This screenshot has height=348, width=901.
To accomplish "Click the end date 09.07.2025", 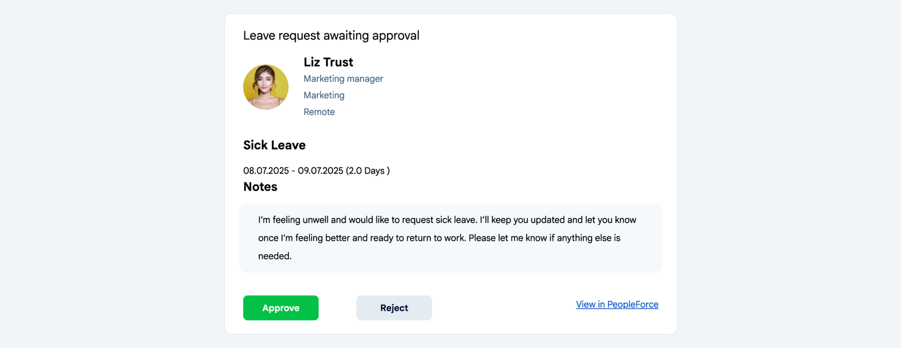I will point(321,171).
